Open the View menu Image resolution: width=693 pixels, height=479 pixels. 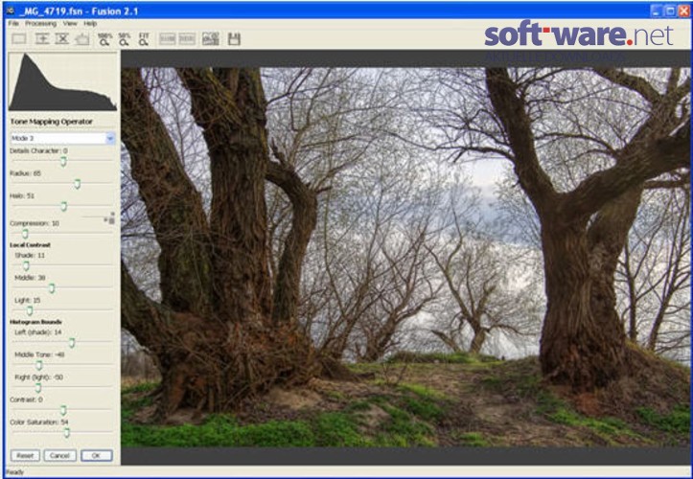[x=70, y=23]
